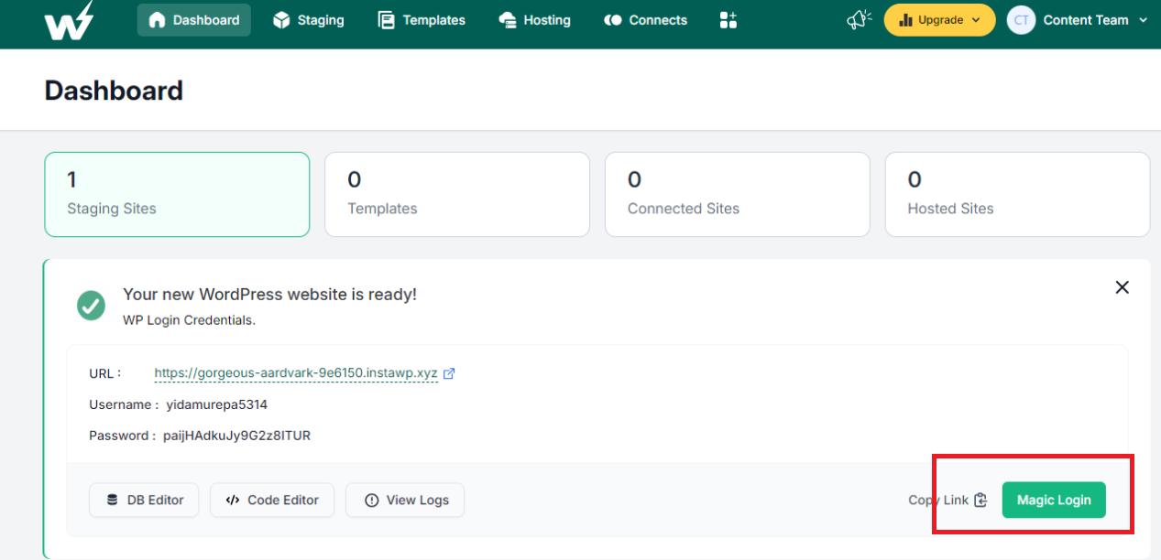This screenshot has height=560, width=1161.
Task: Select the Connected Sites card
Action: [737, 194]
